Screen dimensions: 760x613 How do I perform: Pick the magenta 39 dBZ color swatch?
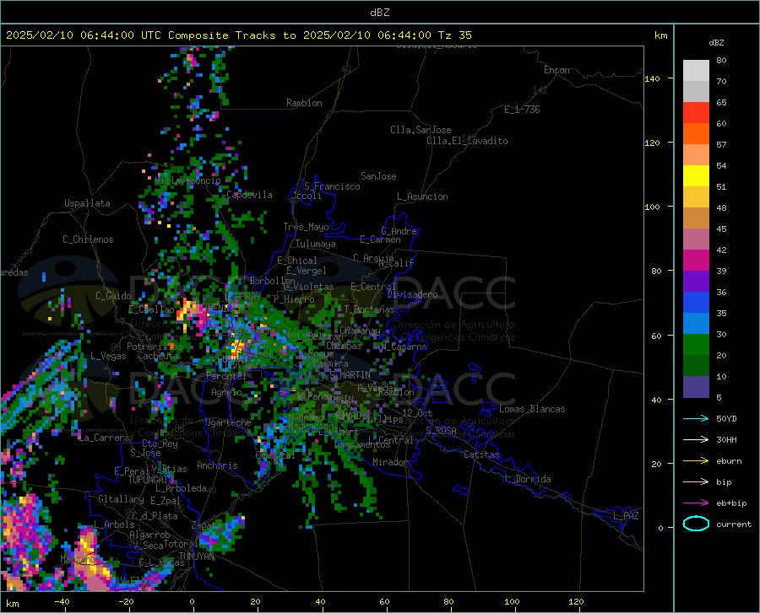(696, 261)
